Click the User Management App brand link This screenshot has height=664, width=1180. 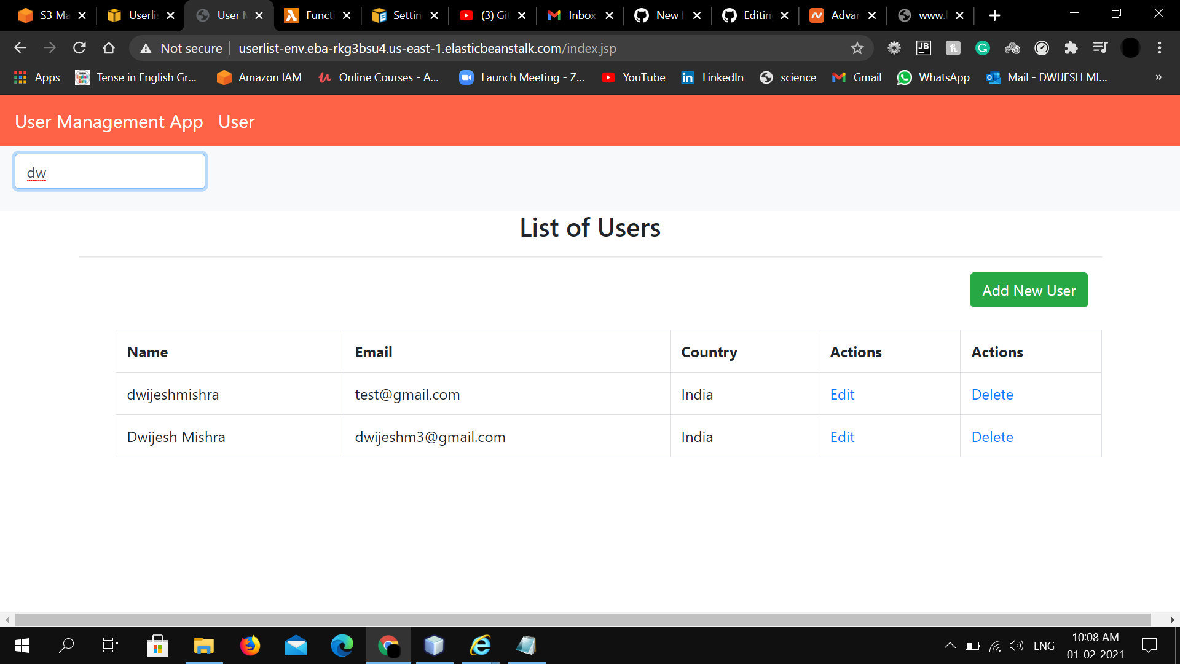[109, 122]
